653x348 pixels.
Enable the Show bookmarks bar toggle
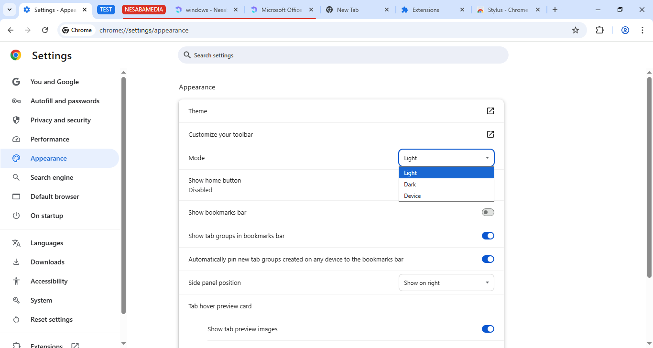coord(488,212)
